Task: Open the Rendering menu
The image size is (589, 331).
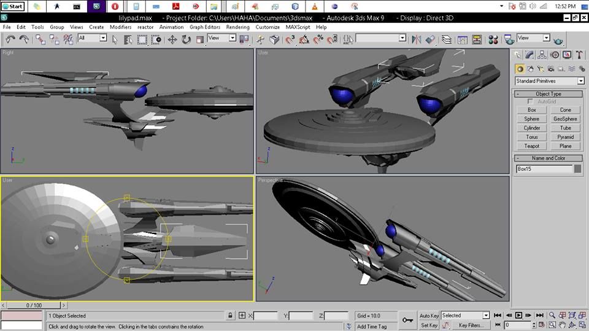Action: coord(237,27)
